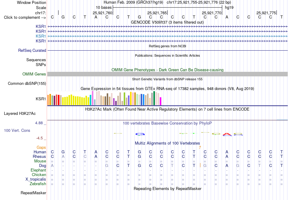Click the 'hg19' label beside the scale bar
This screenshot has width=288, height=200.
click(x=229, y=8)
